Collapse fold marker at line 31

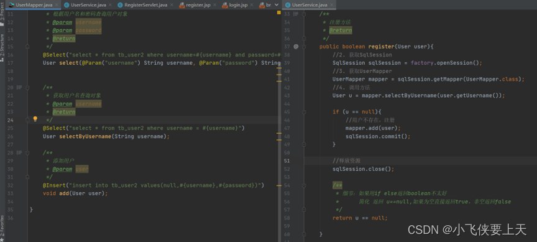(x=27, y=177)
